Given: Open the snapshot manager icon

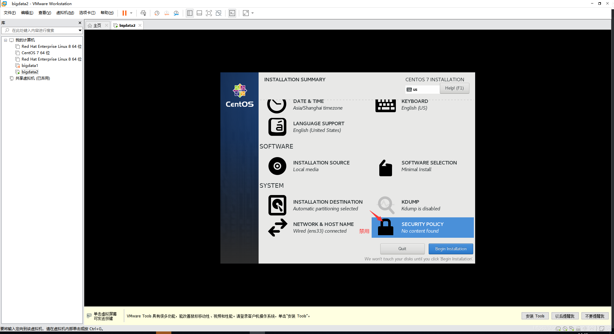Looking at the screenshot, I should click(176, 13).
